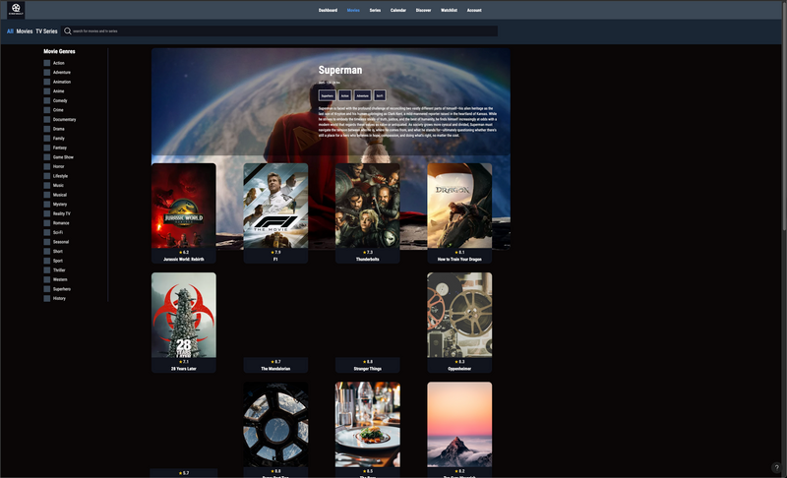The height and width of the screenshot is (478, 787).
Task: Check the Mystery genre checkbox
Action: 46,205
